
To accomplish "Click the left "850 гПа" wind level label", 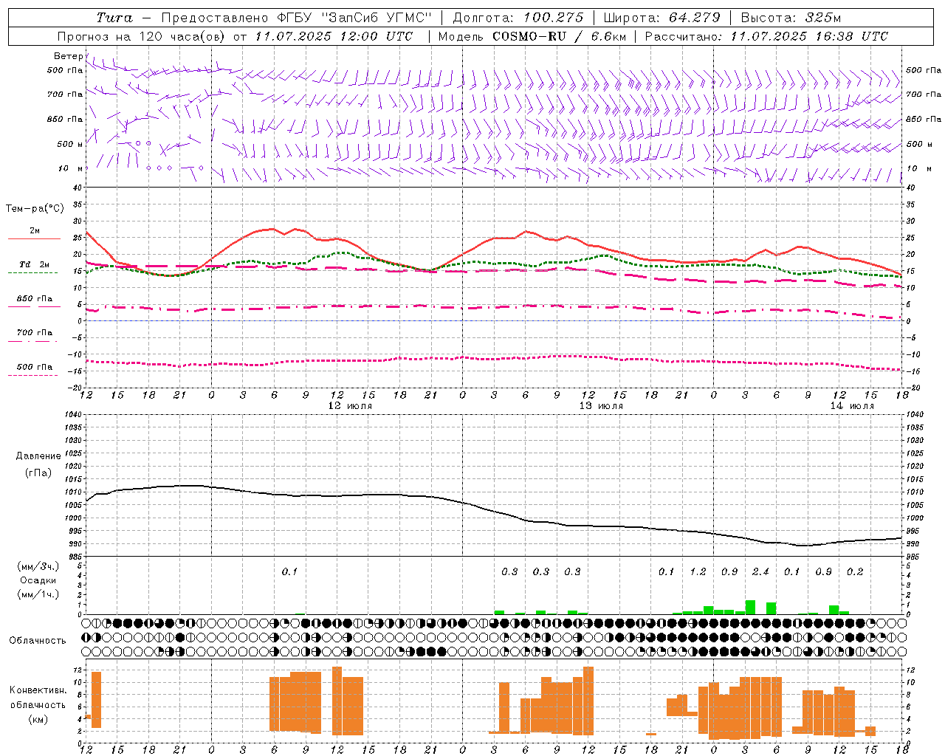I will point(65,119).
